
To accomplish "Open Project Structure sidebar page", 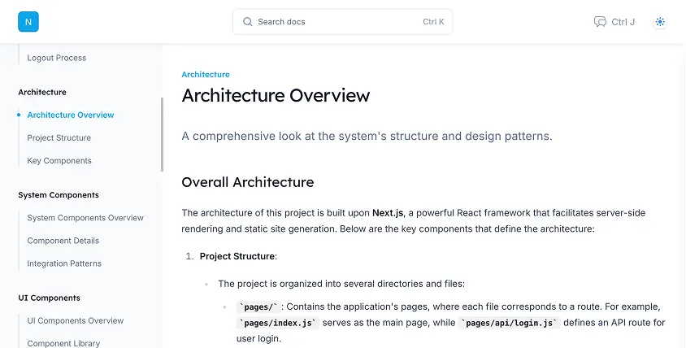I will point(59,138).
